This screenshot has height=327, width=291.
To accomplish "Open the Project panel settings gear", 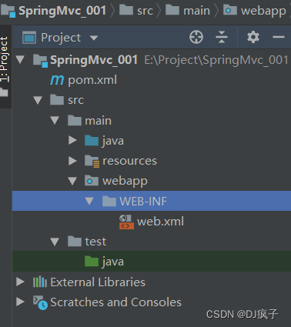I will (253, 38).
